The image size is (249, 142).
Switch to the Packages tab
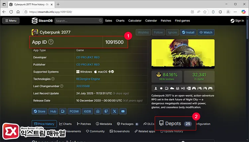coord(128,124)
